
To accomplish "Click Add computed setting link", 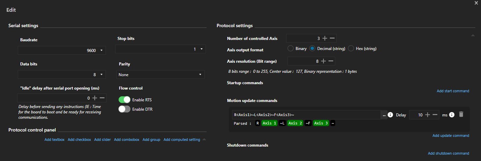I will (182, 140).
